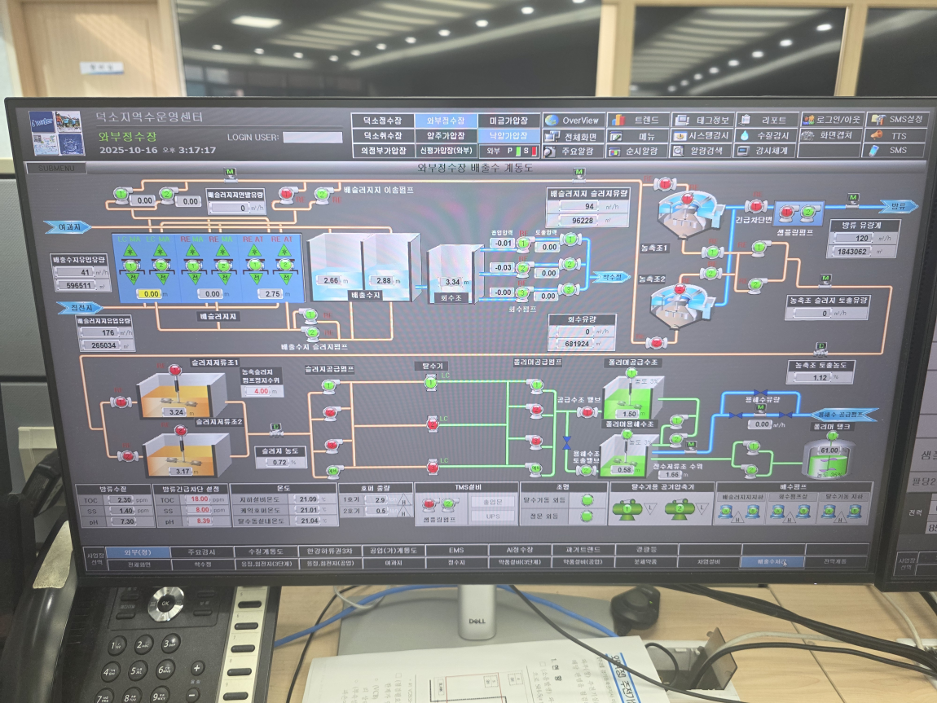Open the EMS bottom navigation button

[456, 550]
